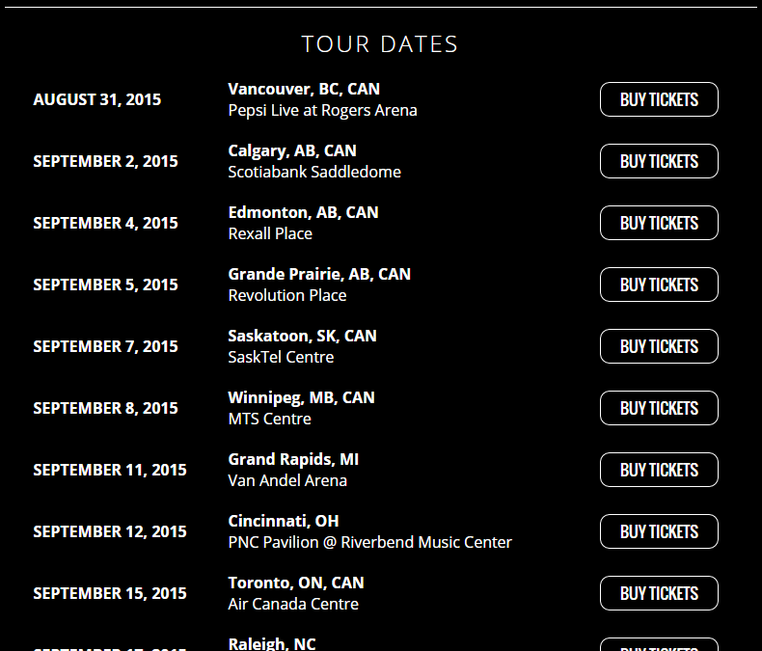The width and height of the screenshot is (762, 651).
Task: Buy tickets for Grand Rapids show
Action: click(x=659, y=470)
